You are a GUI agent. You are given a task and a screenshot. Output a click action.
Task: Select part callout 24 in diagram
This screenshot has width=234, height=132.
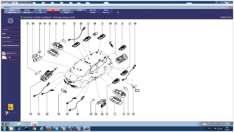[x=135, y=24]
